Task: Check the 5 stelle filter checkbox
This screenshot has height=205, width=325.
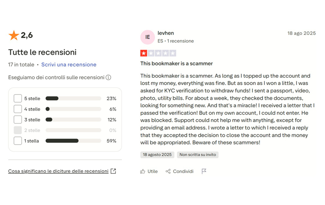Action: click(18, 98)
